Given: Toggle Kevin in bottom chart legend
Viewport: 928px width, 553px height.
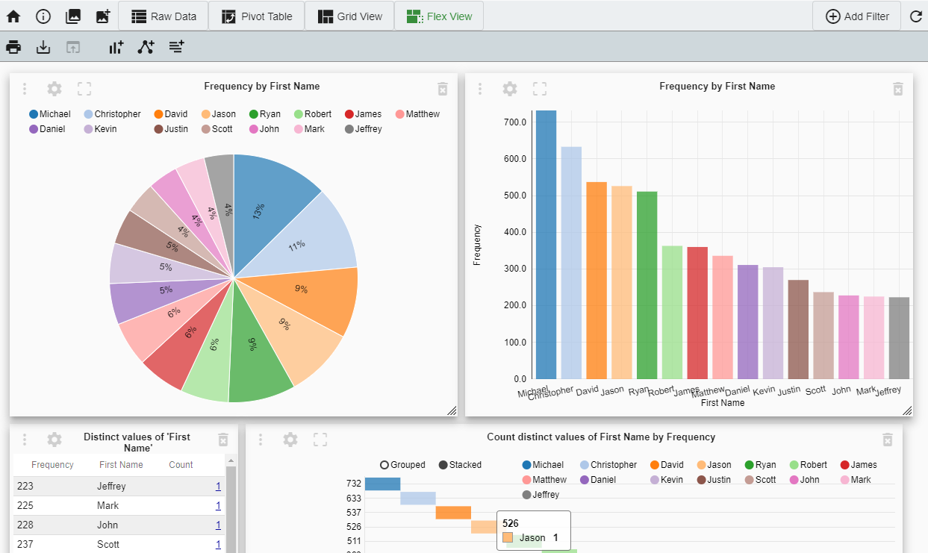Looking at the screenshot, I should (666, 480).
